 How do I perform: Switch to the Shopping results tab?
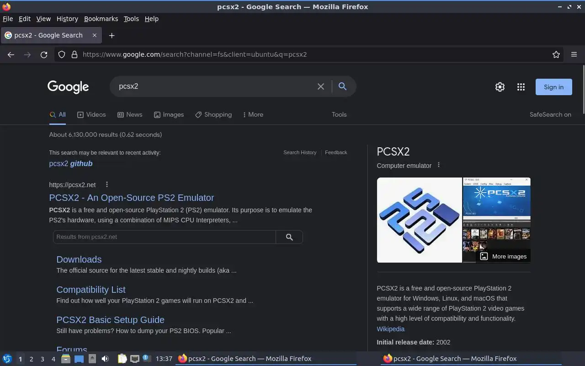[x=213, y=114]
